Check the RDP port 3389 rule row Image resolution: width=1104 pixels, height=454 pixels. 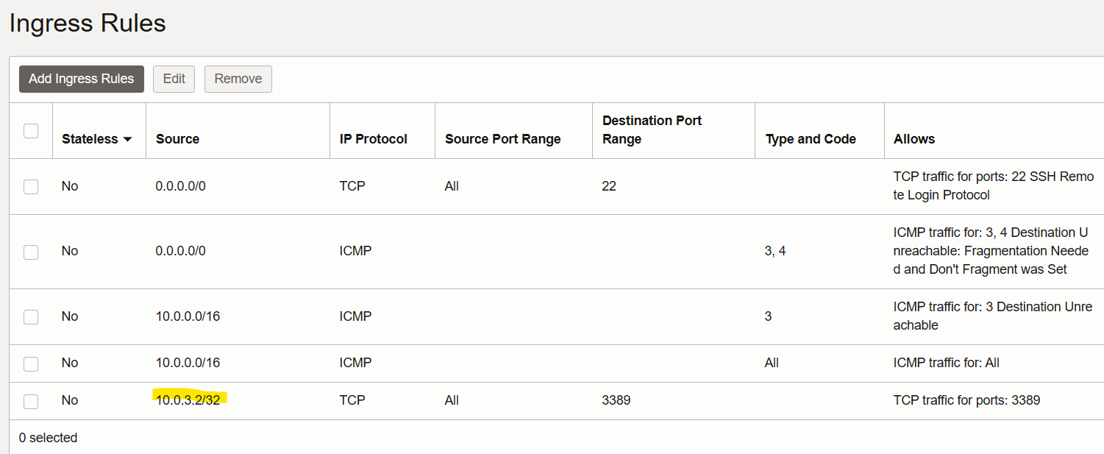(30, 400)
